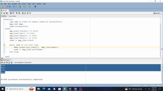Click the Explain Plan icon

(7, 13)
